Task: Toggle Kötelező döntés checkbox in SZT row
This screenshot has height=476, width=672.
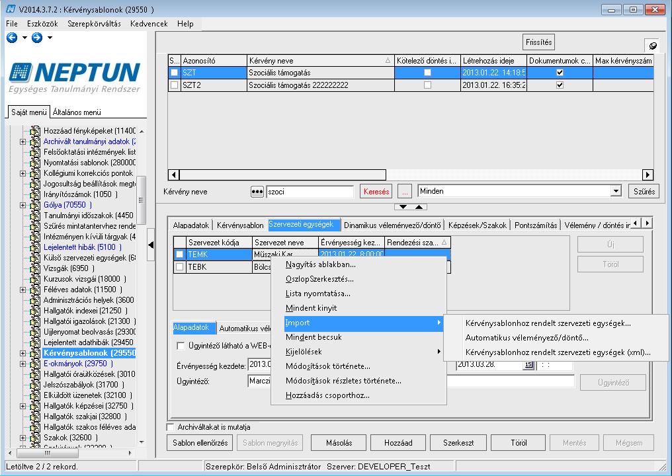Action: (x=427, y=73)
